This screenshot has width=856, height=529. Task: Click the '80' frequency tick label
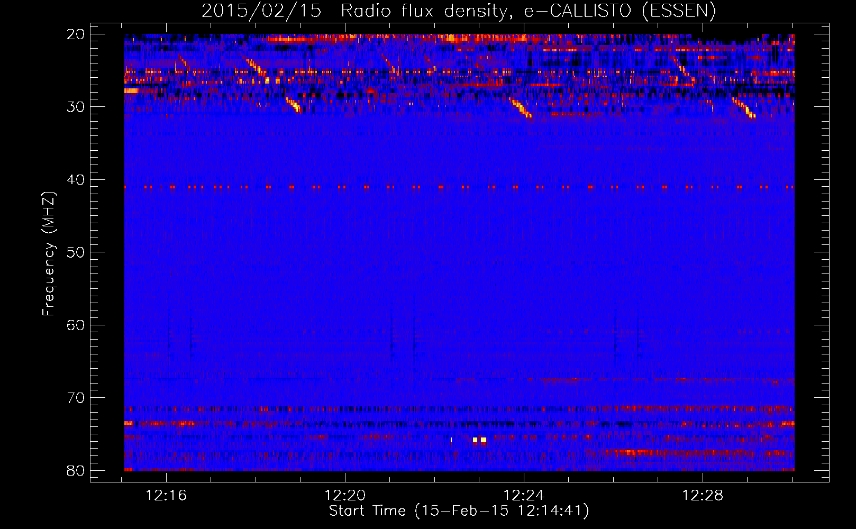[76, 471]
